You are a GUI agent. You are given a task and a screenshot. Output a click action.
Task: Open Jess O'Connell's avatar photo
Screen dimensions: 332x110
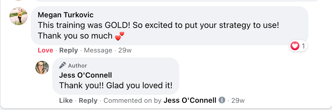tap(42, 68)
